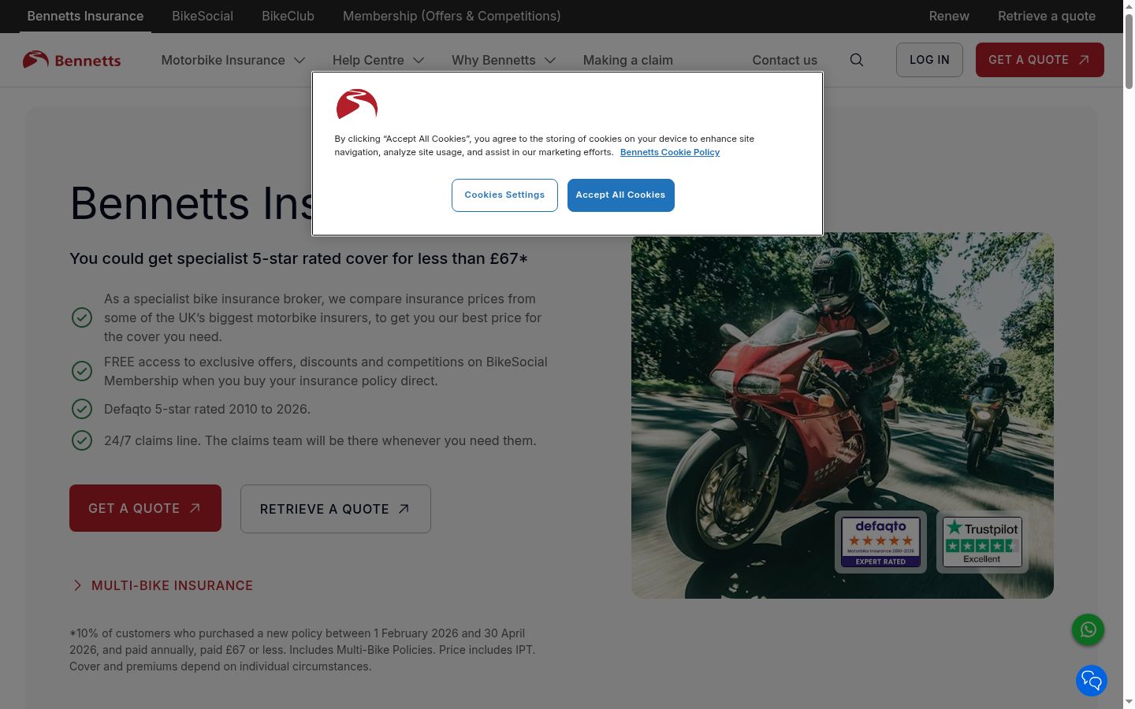The image size is (1135, 709).
Task: Open Membership (Offers & Competitions) tab
Action: (x=452, y=16)
